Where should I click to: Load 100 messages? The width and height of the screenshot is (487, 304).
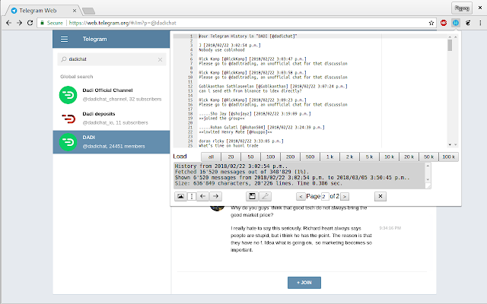[271, 157]
